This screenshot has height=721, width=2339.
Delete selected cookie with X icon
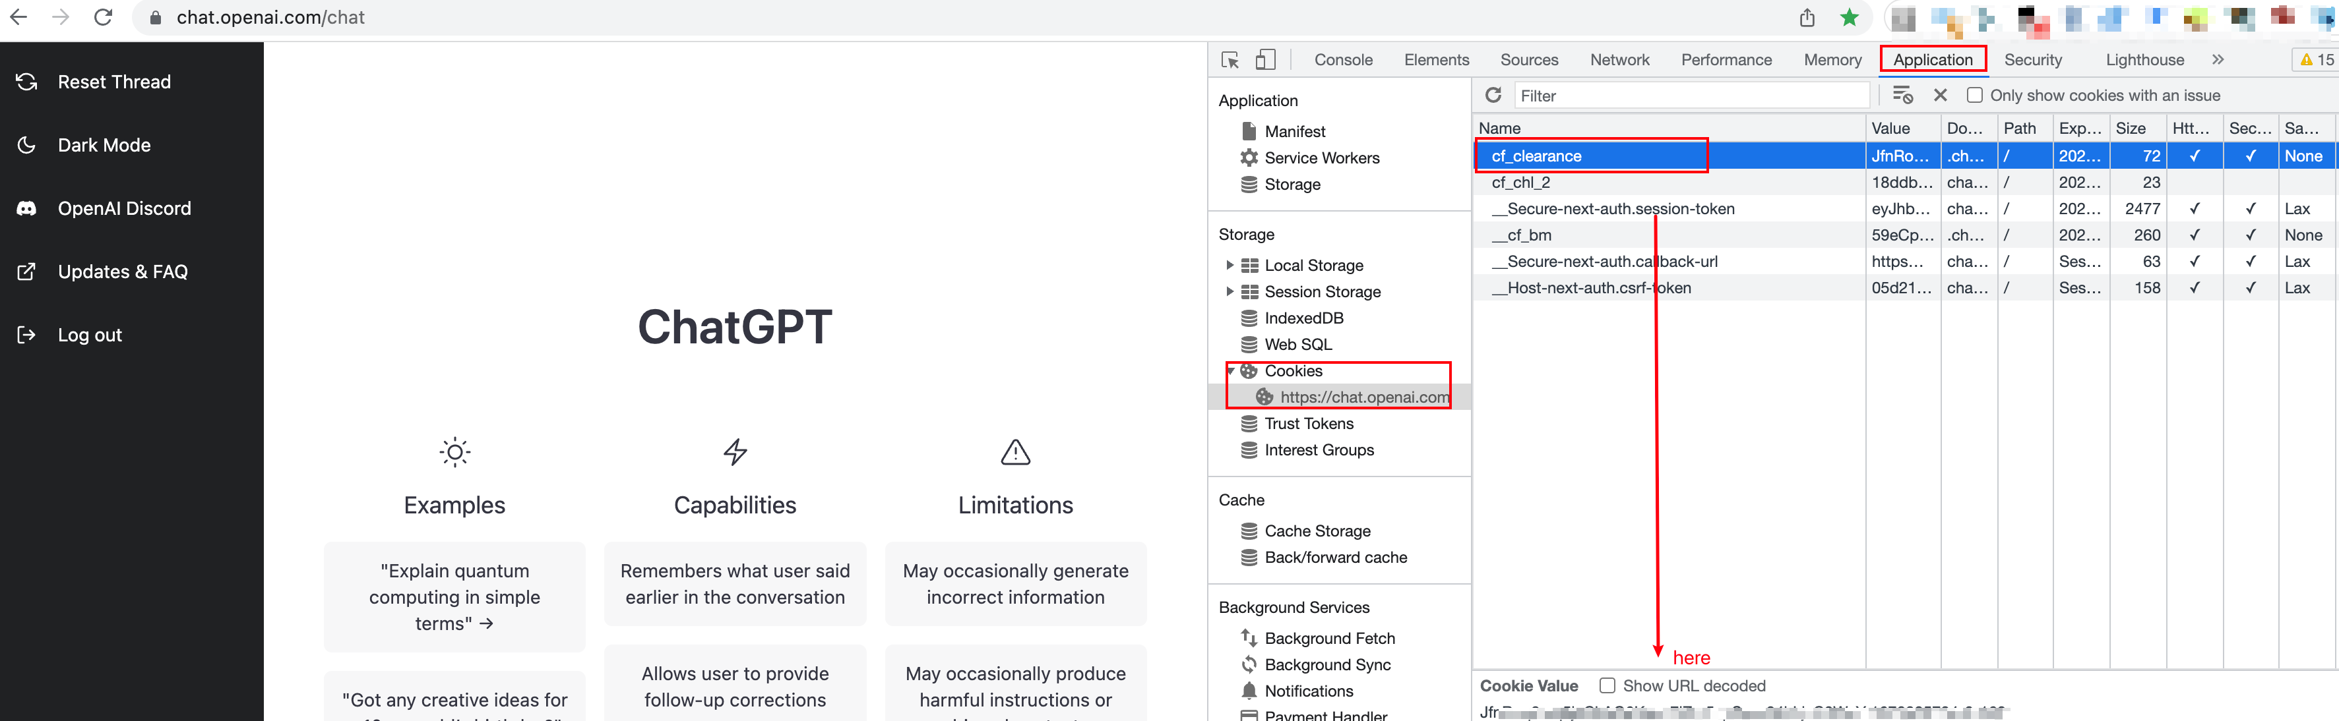[1941, 95]
